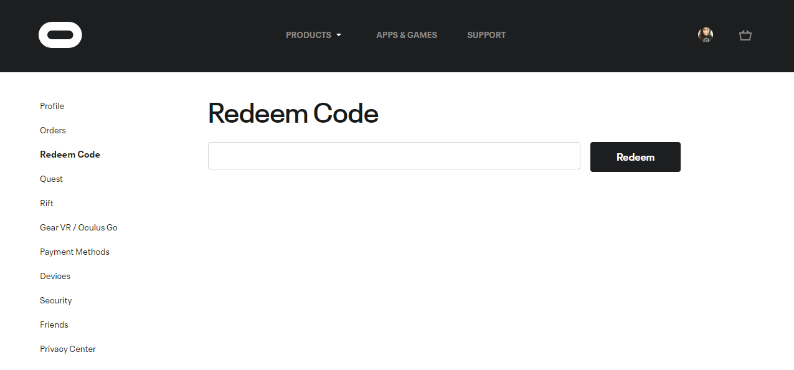The height and width of the screenshot is (370, 794).
Task: Open the Products menu
Action: pos(309,36)
